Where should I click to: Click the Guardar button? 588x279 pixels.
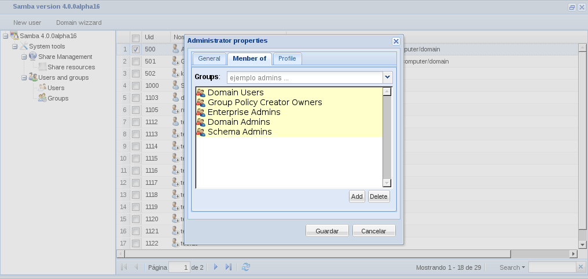point(327,230)
